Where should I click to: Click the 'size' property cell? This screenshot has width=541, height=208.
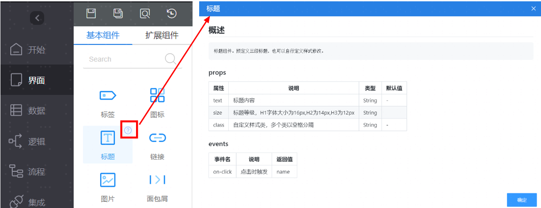pyautogui.click(x=219, y=113)
